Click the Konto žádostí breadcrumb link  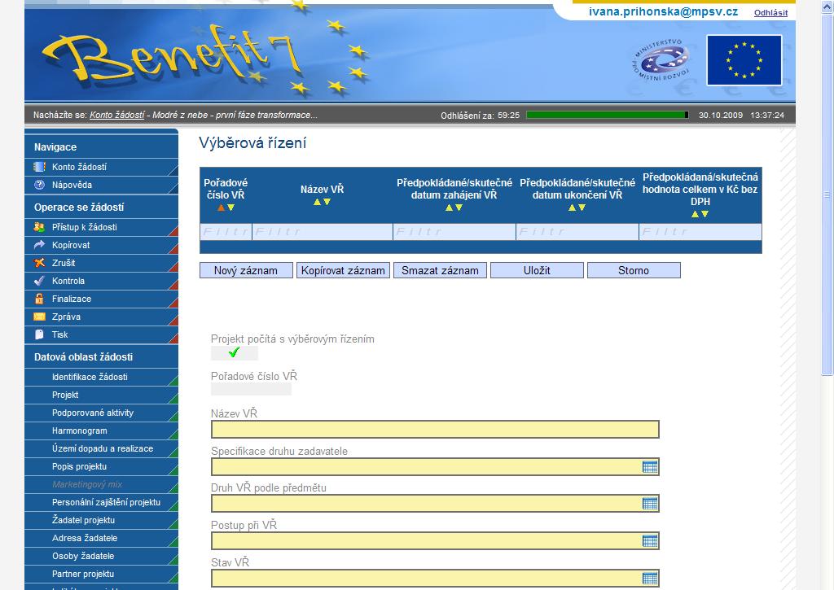coord(117,115)
